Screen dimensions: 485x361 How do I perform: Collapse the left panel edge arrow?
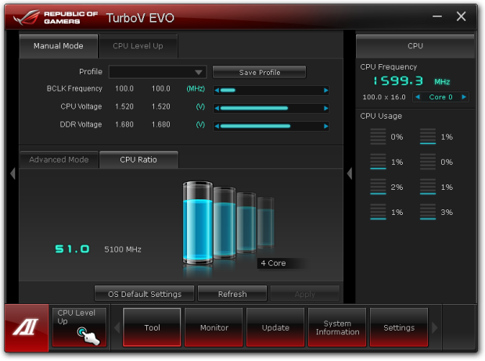coord(13,173)
